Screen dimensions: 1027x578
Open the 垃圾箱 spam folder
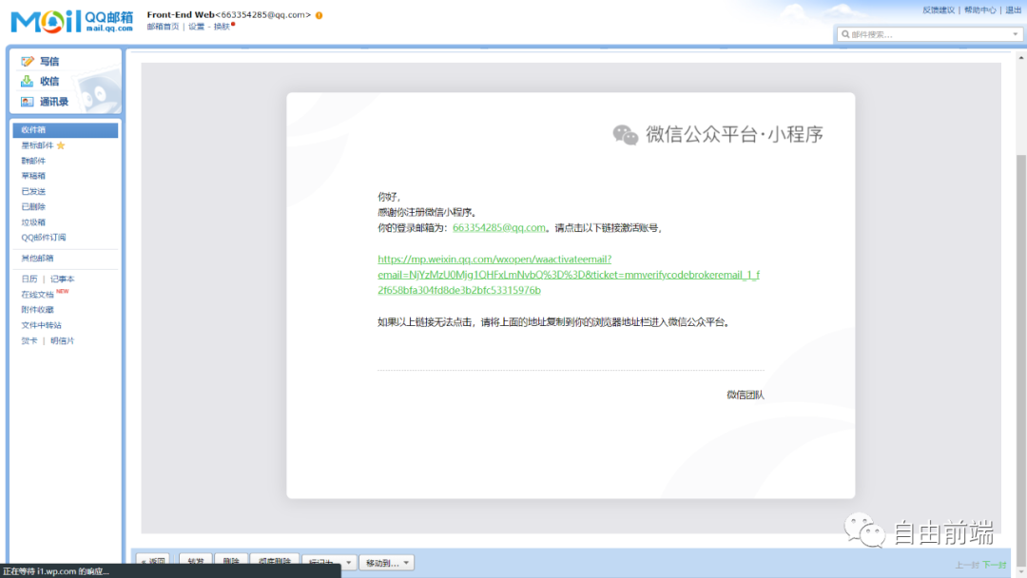click(33, 222)
